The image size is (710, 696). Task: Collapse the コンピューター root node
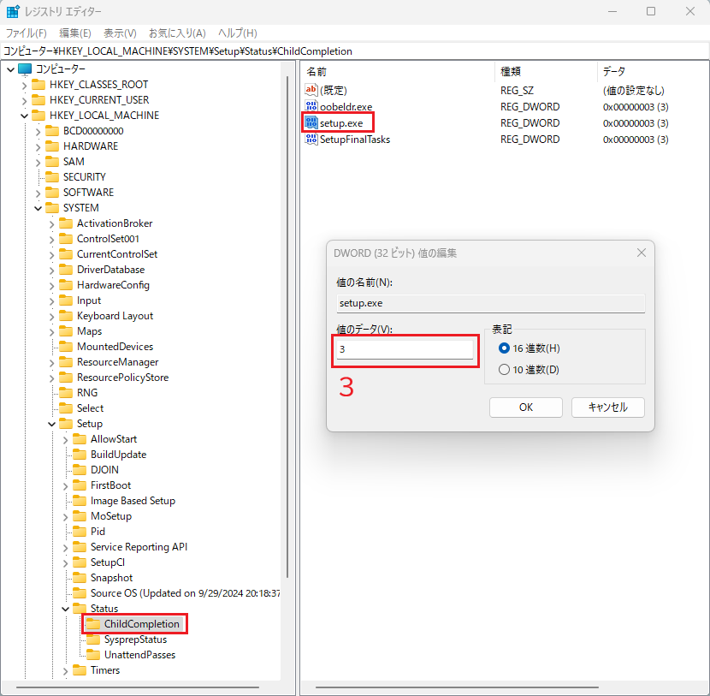pos(11,69)
